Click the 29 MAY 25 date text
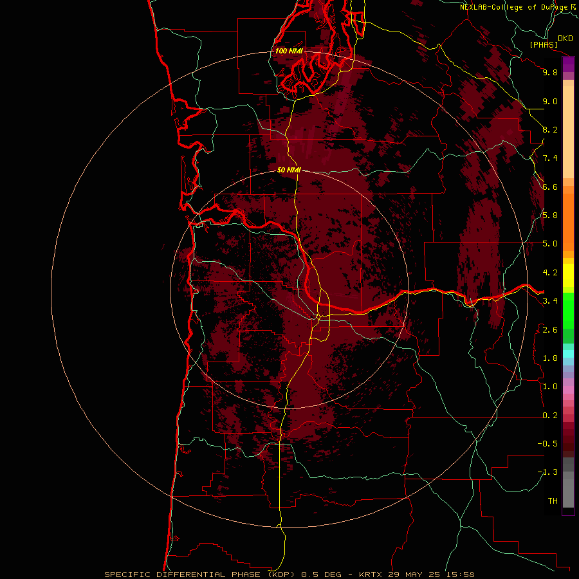579x579 pixels. 414,574
